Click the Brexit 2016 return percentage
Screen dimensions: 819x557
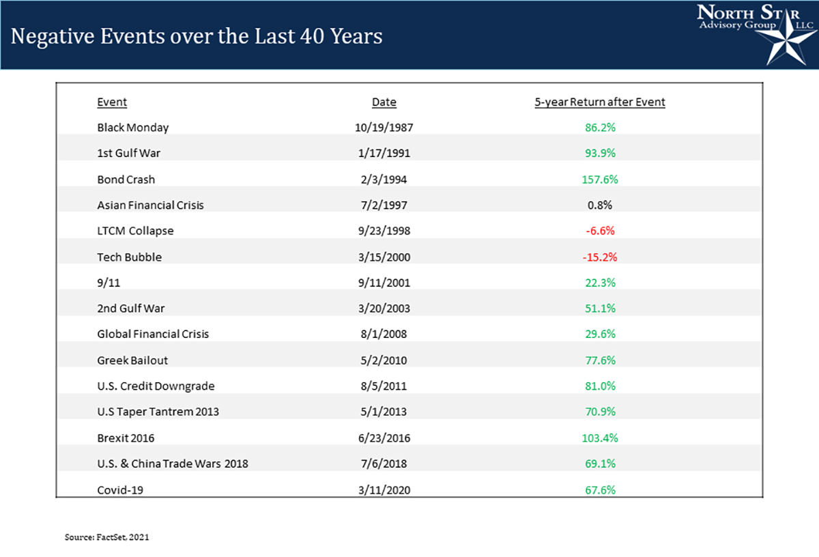599,438
